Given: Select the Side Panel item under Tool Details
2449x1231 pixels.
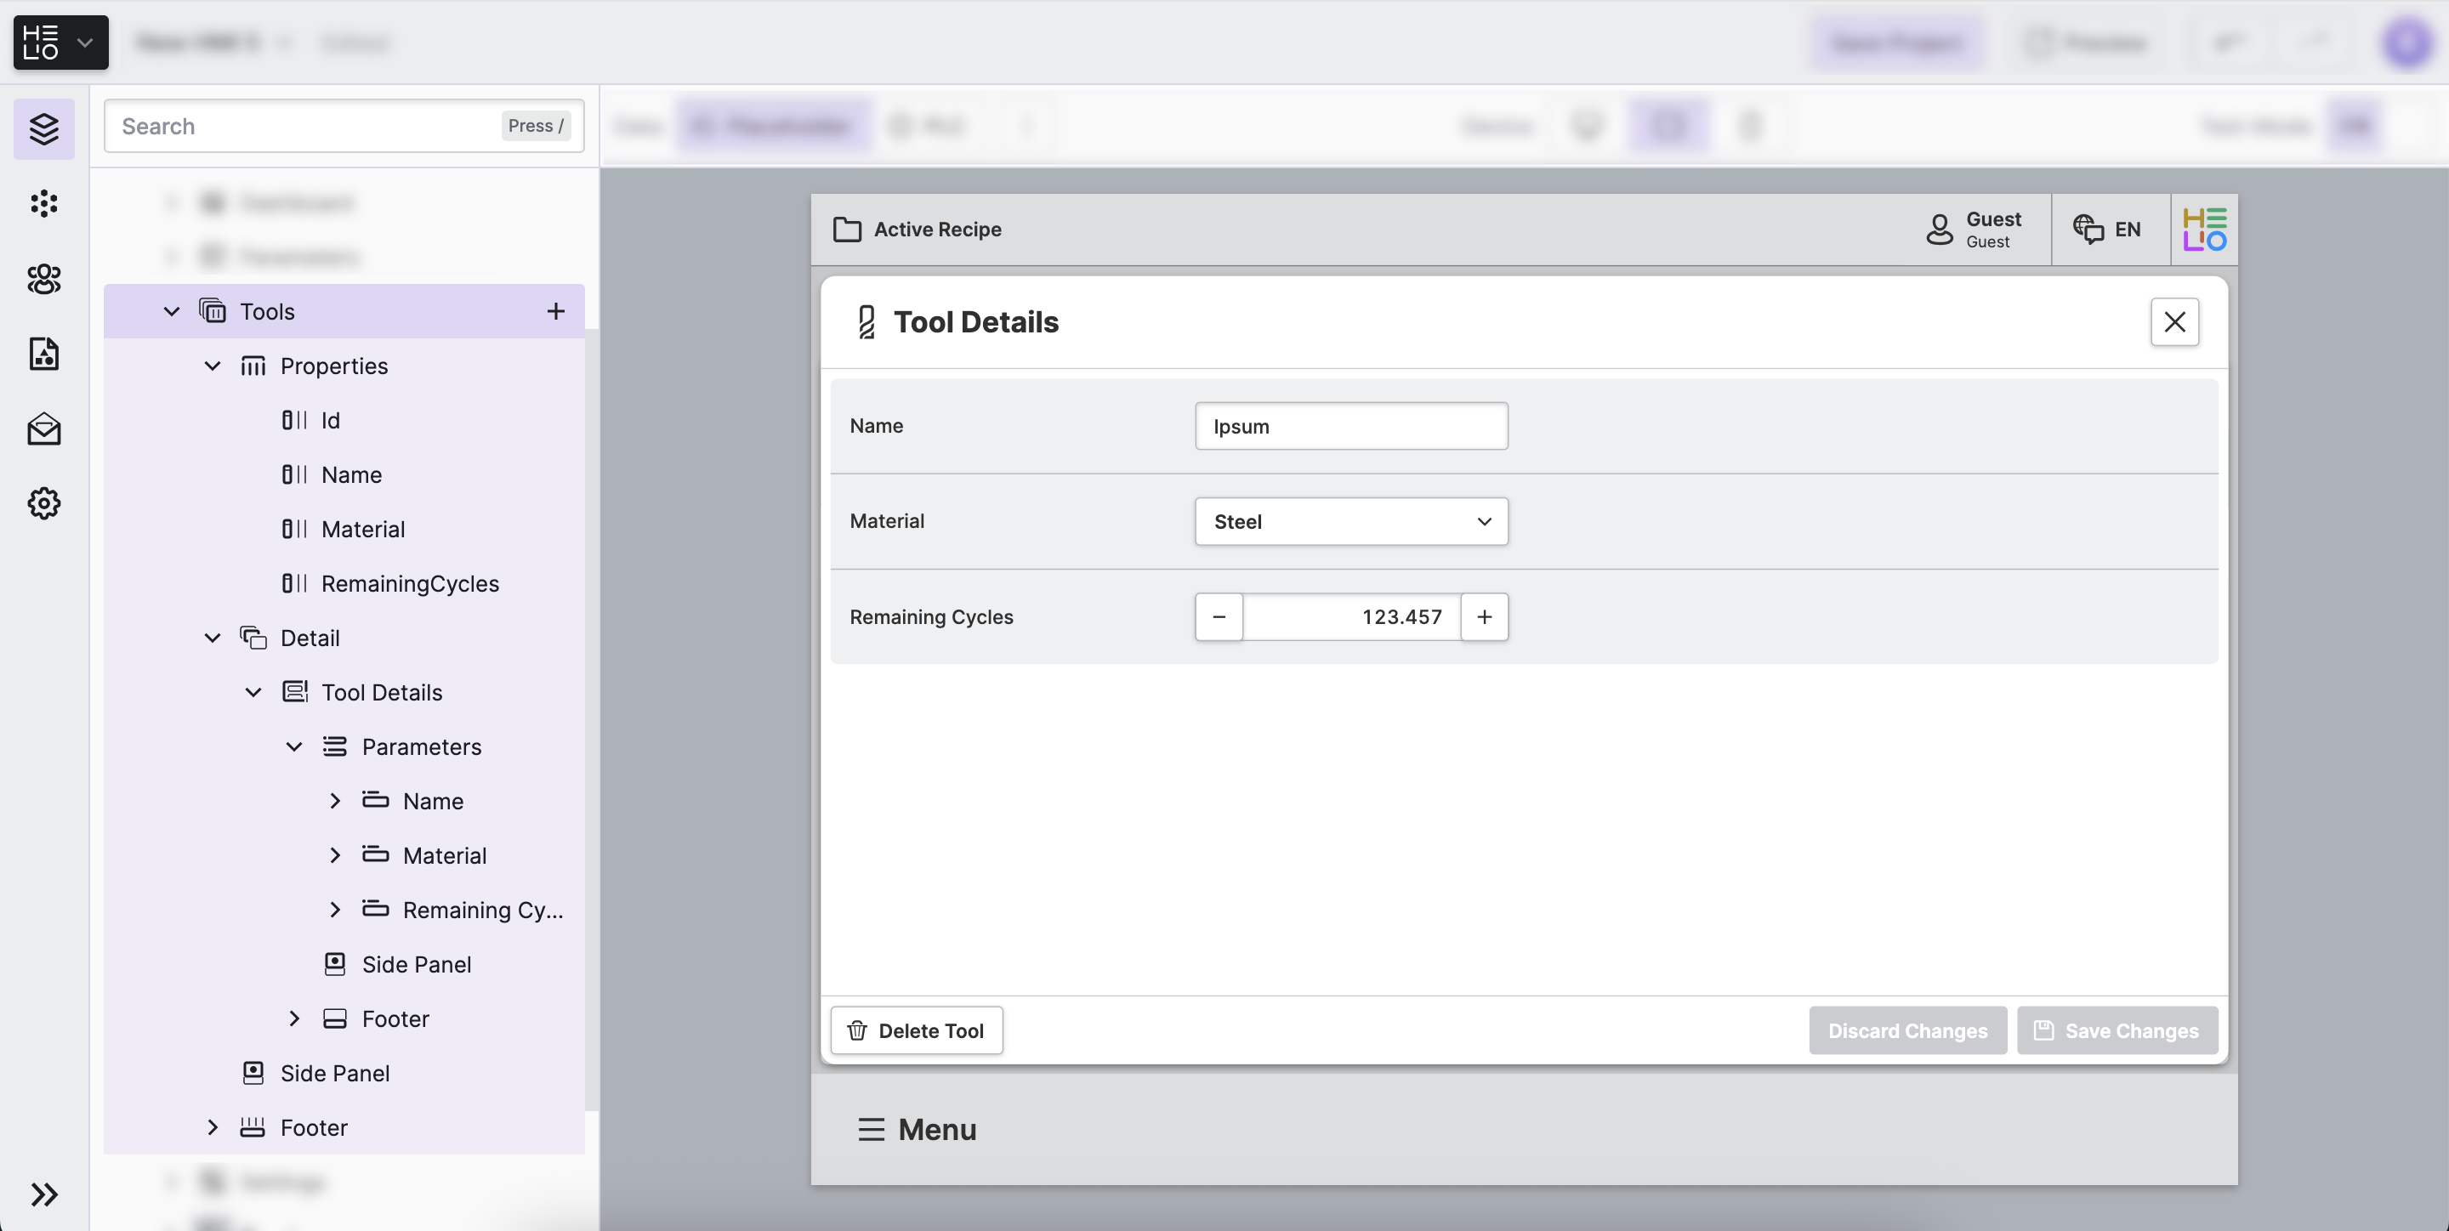Looking at the screenshot, I should [416, 964].
